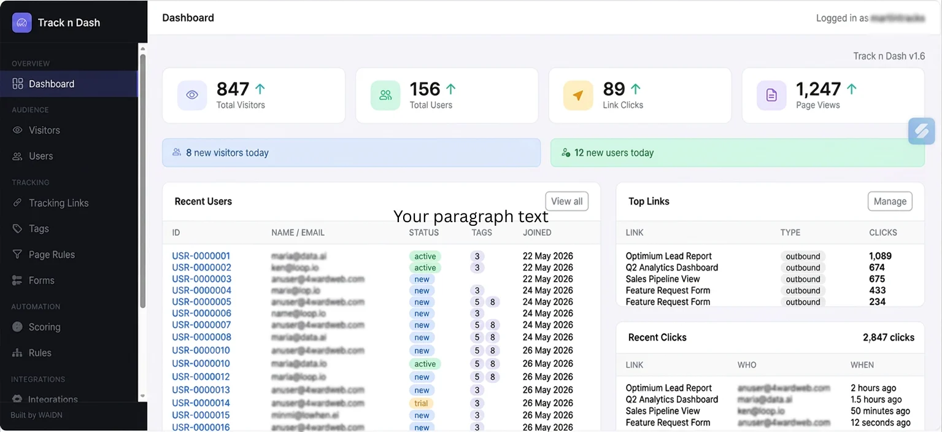Click the sidebar scrollbar down arrow
Image resolution: width=942 pixels, height=432 pixels.
[x=143, y=396]
